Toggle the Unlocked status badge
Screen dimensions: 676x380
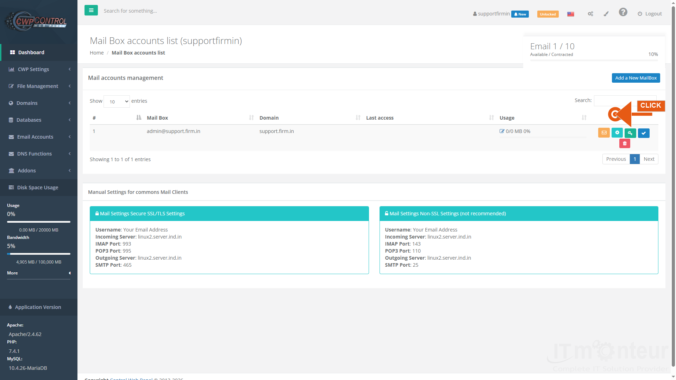tap(548, 14)
